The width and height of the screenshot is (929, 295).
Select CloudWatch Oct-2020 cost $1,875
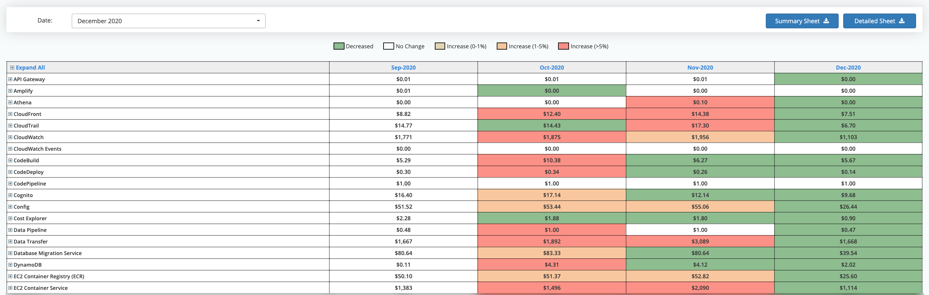(552, 137)
